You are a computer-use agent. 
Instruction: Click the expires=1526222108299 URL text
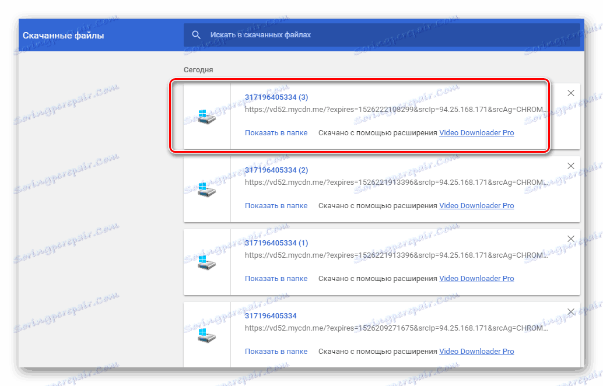(x=396, y=110)
